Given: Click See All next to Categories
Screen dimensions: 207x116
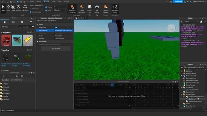Looking at the screenshot, I should point(30,32).
